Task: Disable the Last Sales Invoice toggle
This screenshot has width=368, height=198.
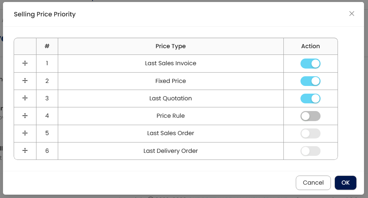Action: pos(311,64)
